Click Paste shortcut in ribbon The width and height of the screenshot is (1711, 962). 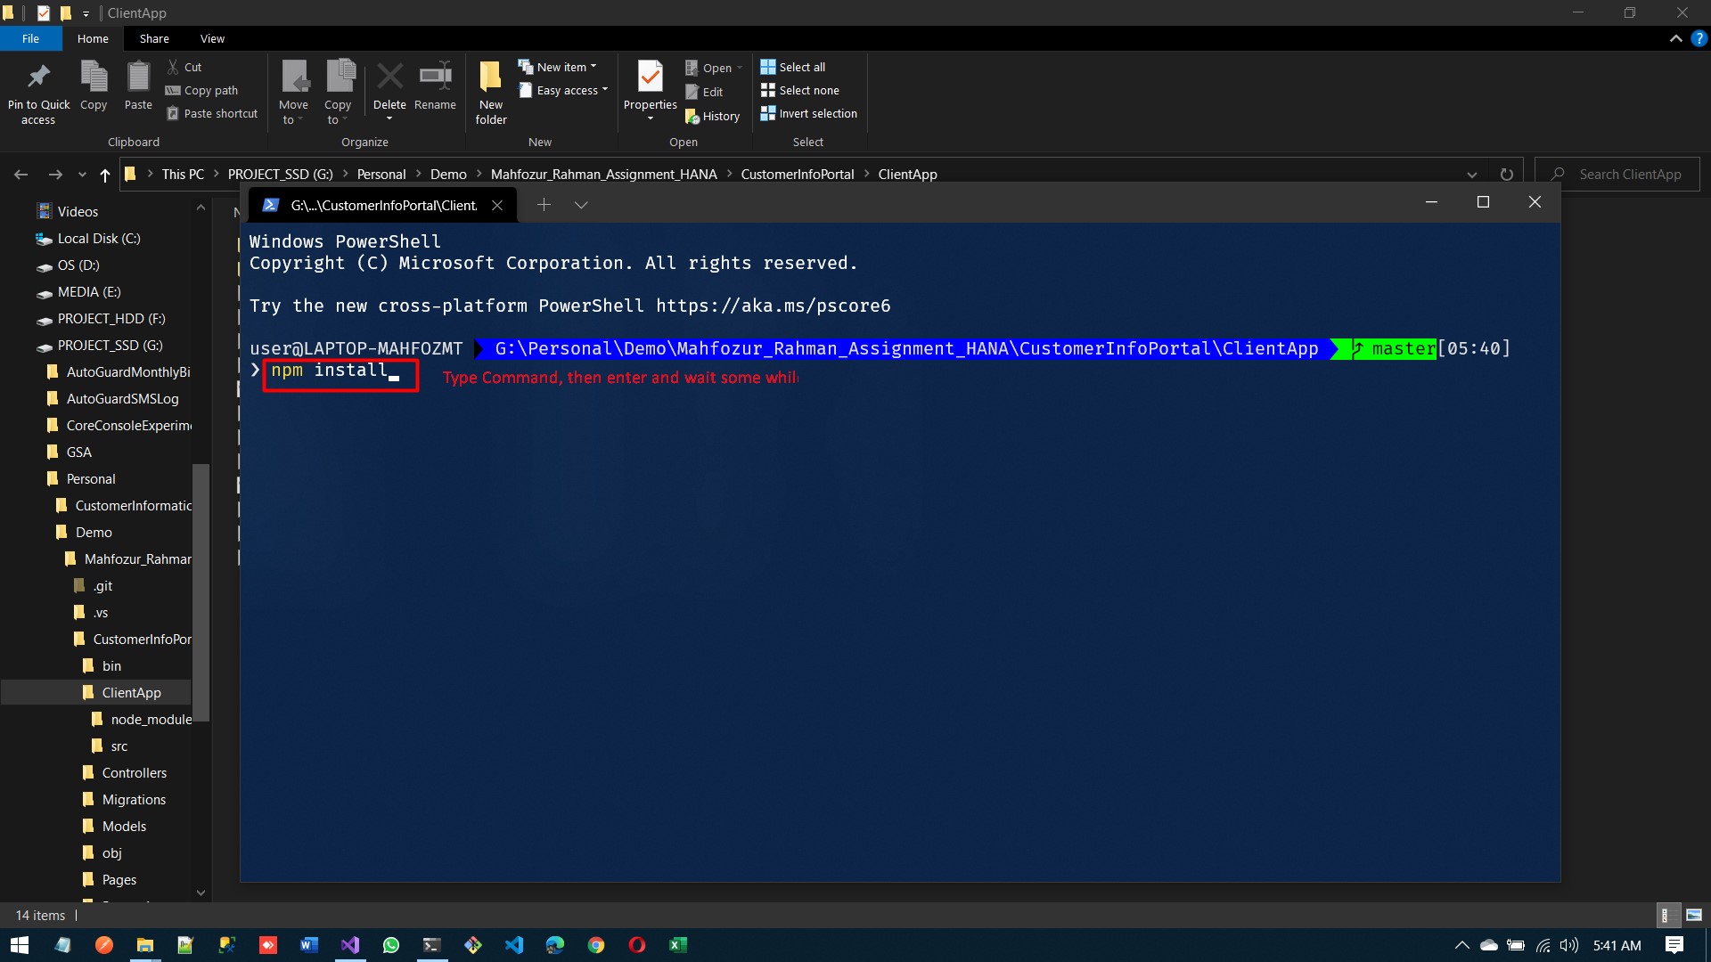(x=212, y=113)
